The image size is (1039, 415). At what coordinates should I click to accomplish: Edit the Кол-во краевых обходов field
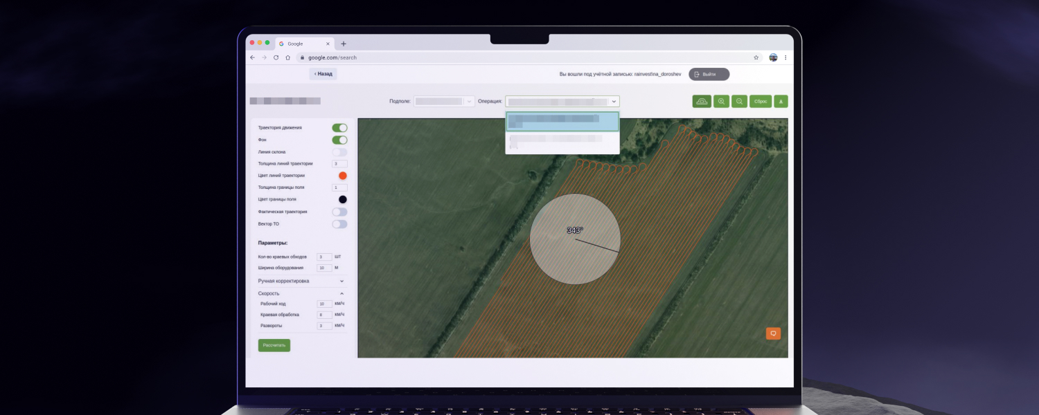(324, 257)
